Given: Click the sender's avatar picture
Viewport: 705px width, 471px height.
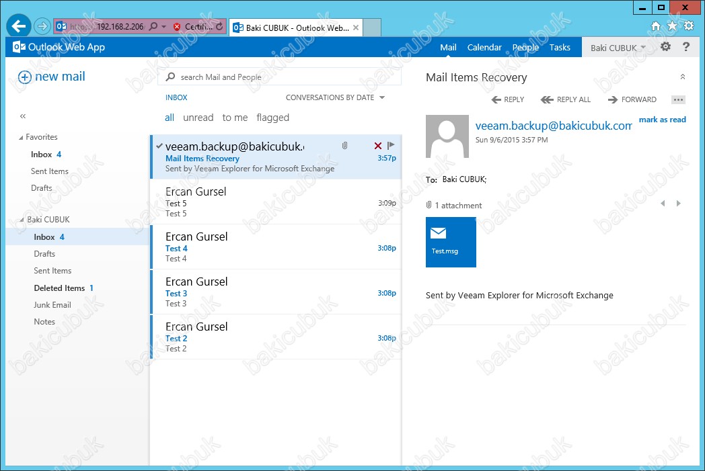Looking at the screenshot, I should (447, 136).
